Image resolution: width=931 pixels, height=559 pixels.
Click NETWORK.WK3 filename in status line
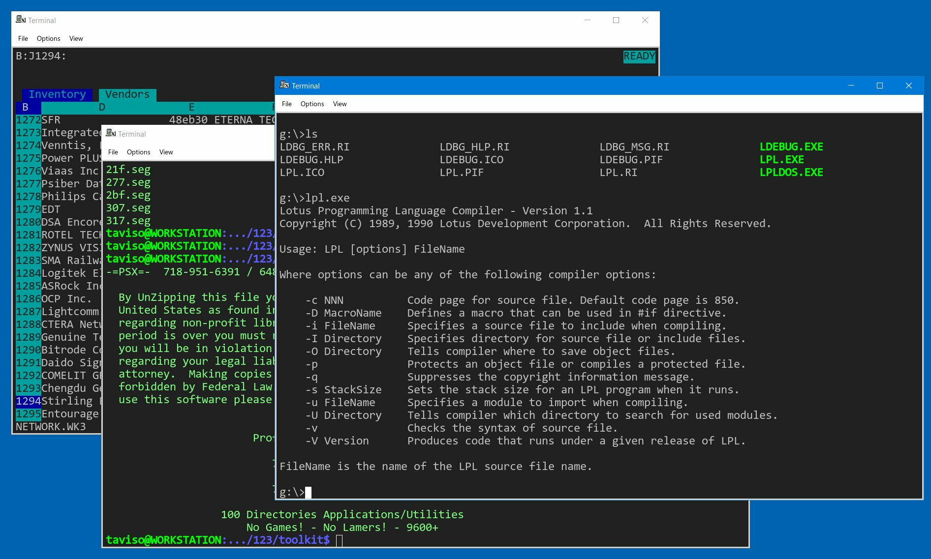(51, 427)
